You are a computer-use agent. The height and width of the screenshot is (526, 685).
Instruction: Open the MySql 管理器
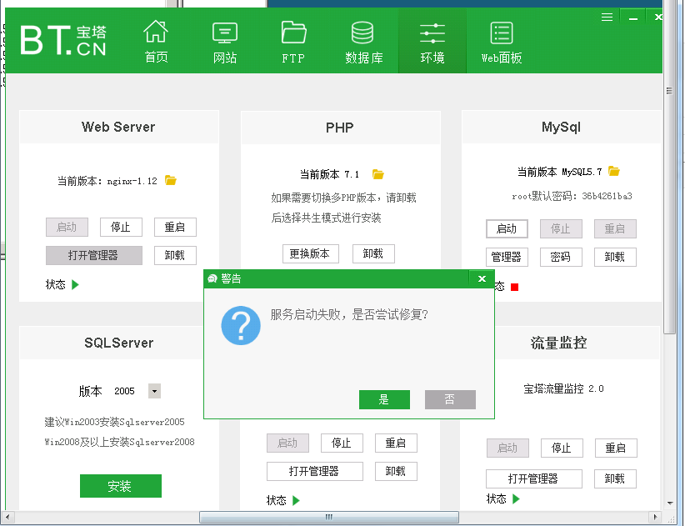pos(507,257)
